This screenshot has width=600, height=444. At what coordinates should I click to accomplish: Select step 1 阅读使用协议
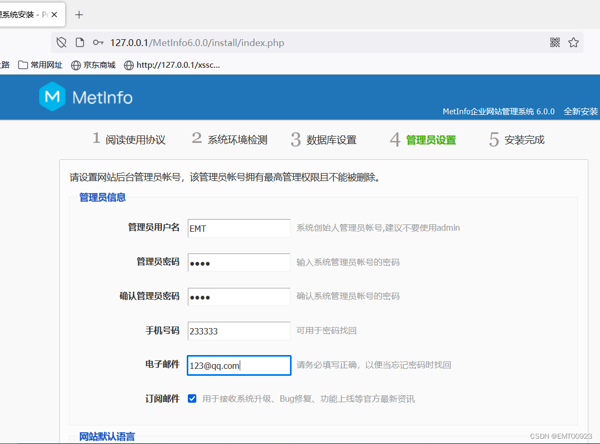pos(129,139)
